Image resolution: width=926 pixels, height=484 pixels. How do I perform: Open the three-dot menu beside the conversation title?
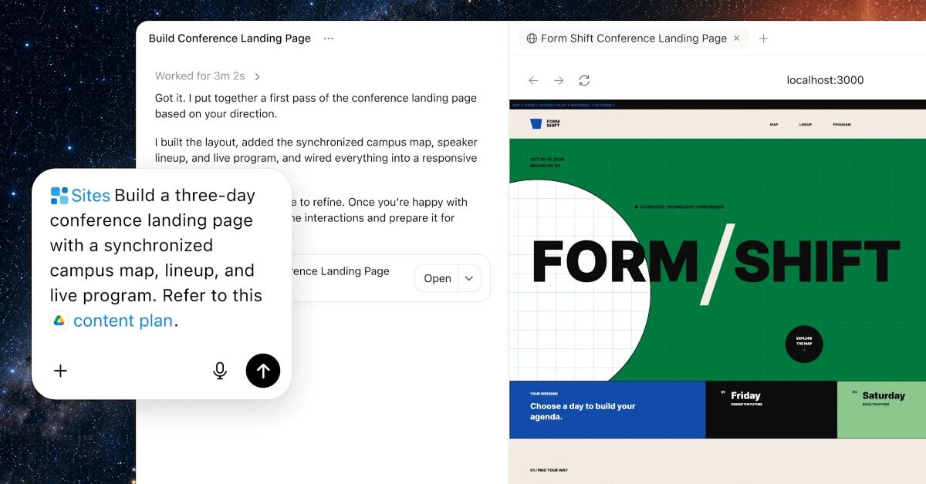point(329,38)
